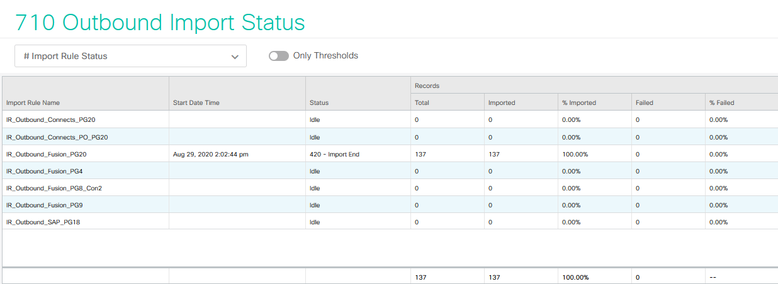
Task: Click the % Imported column header
Action: (x=579, y=102)
